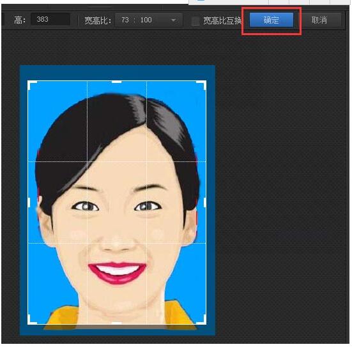The image size is (352, 347).
Task: Select the left edge middle crop handle
Action: [x=29, y=202]
